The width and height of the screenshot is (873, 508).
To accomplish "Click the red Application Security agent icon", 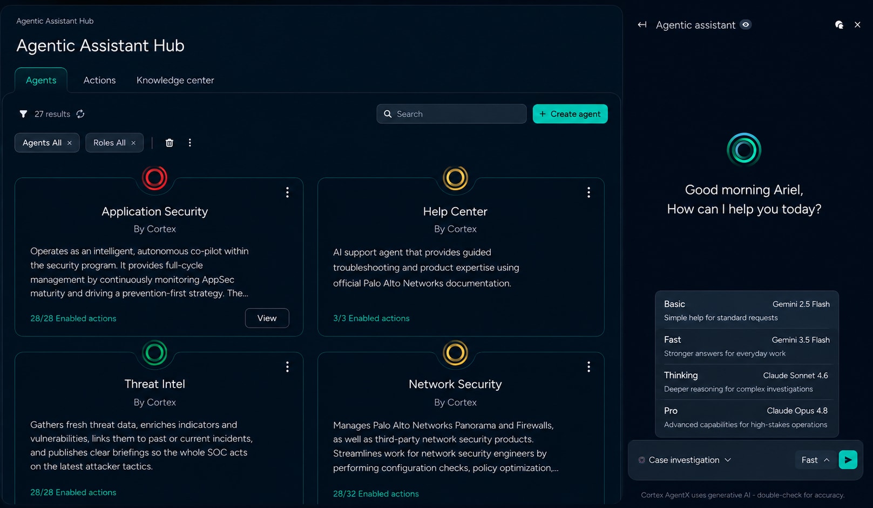I will [154, 178].
